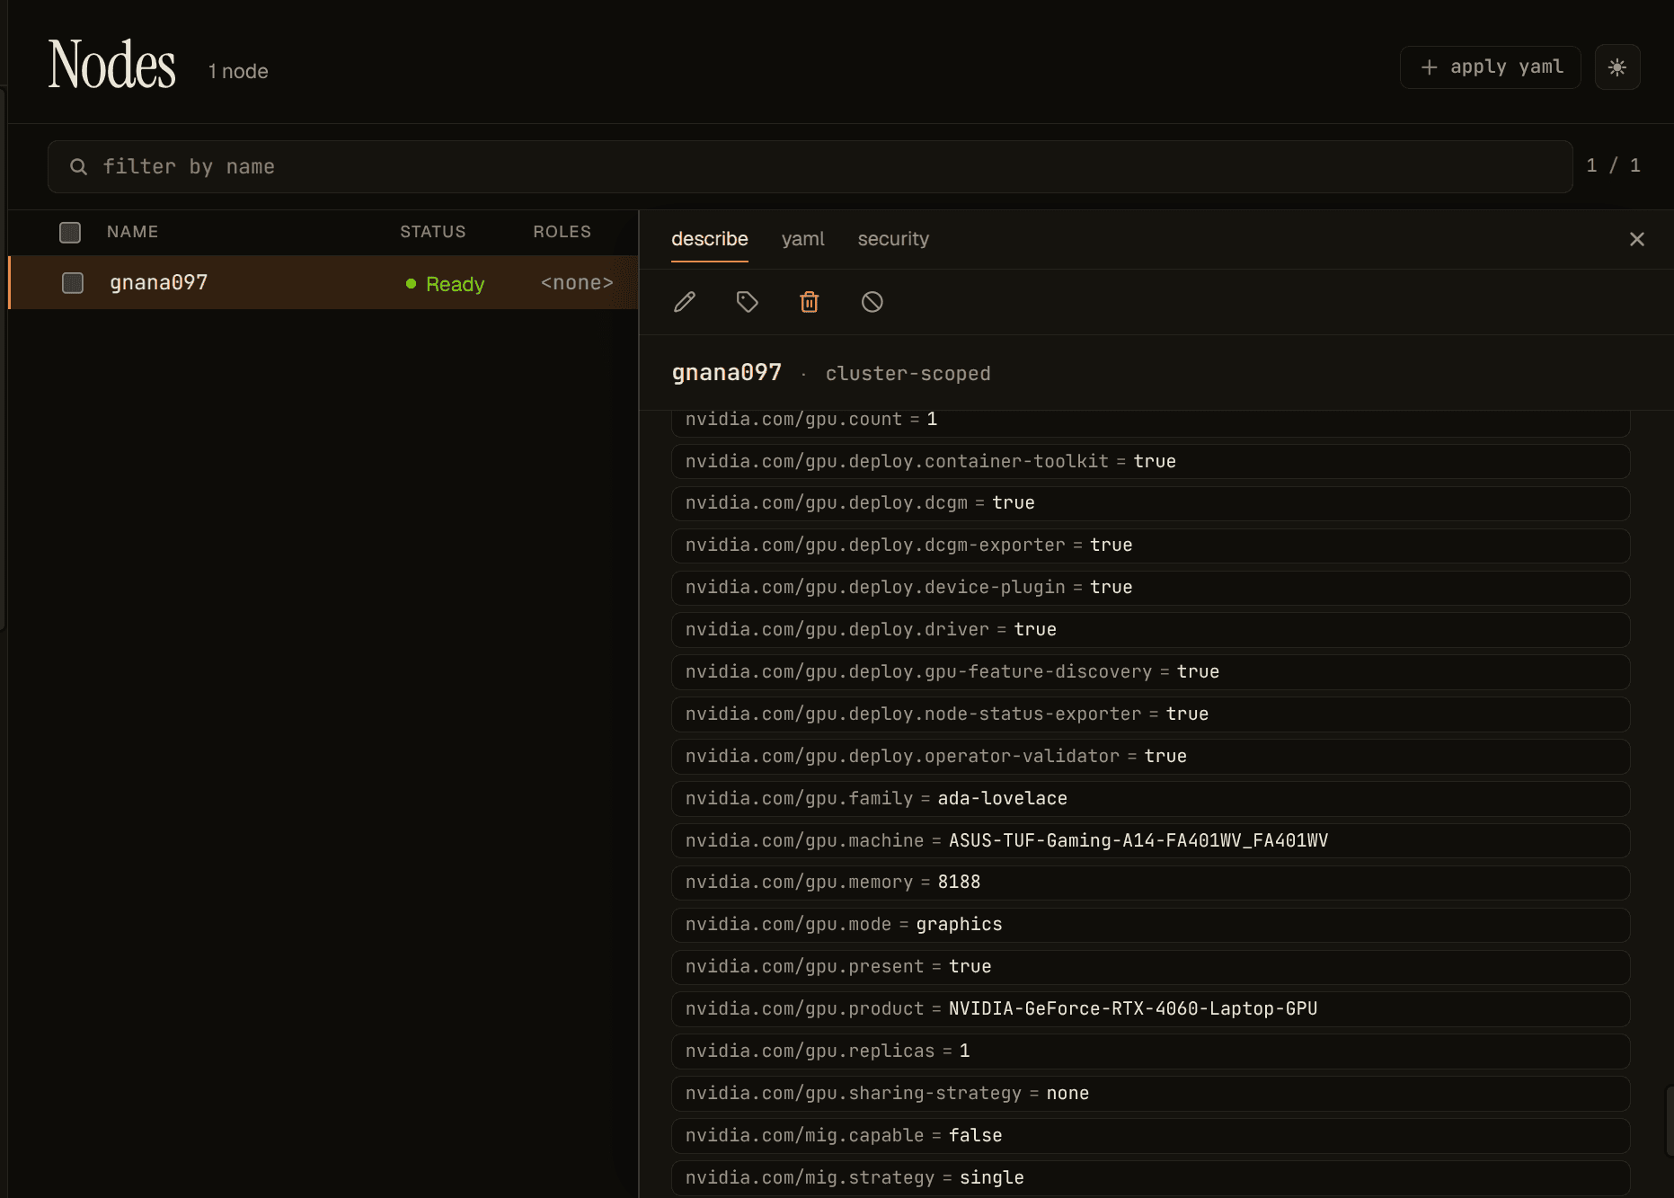Click the gnana097 heading in detail panel
This screenshot has height=1198, width=1674.
tap(727, 373)
